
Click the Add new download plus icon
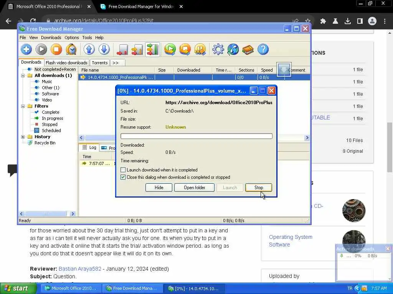(26, 49)
